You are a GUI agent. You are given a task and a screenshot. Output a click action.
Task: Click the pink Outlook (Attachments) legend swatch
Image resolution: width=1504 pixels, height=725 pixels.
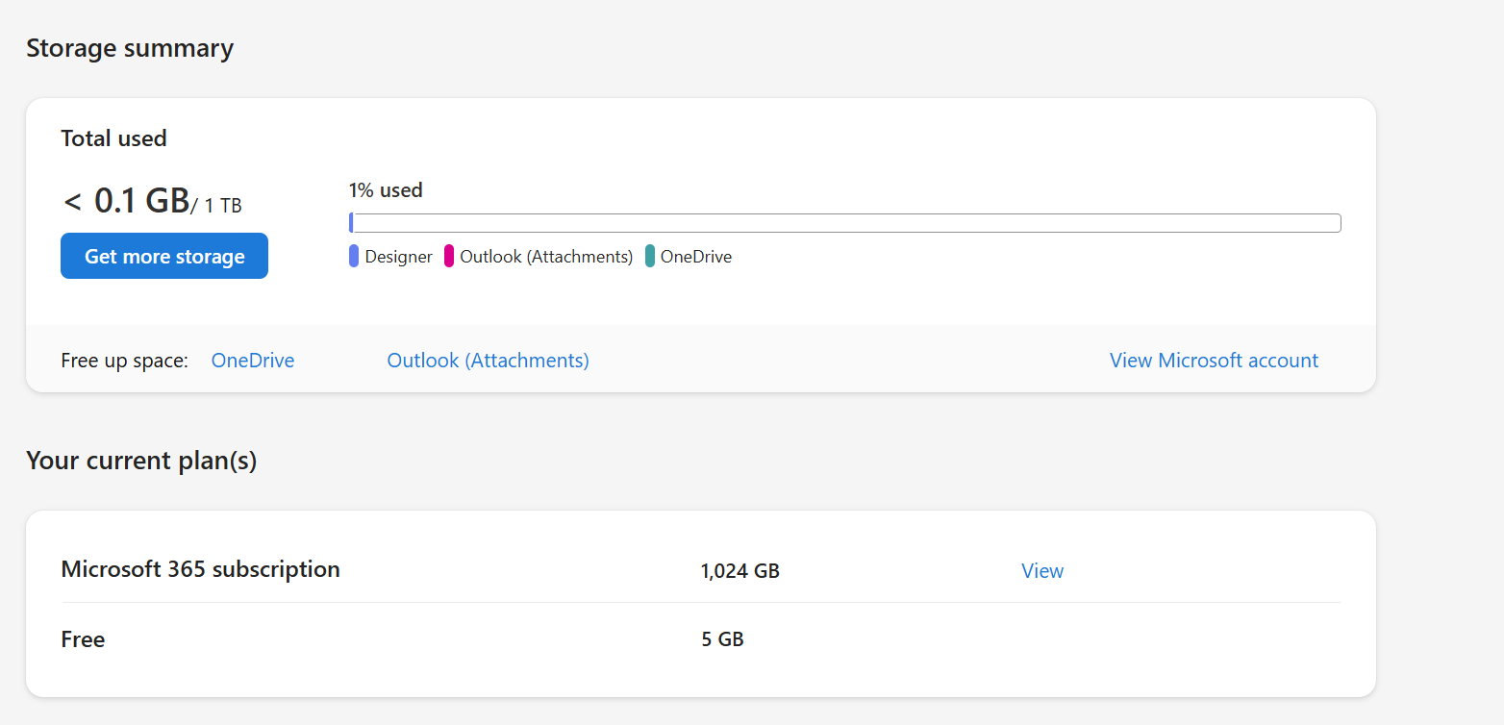coord(448,257)
